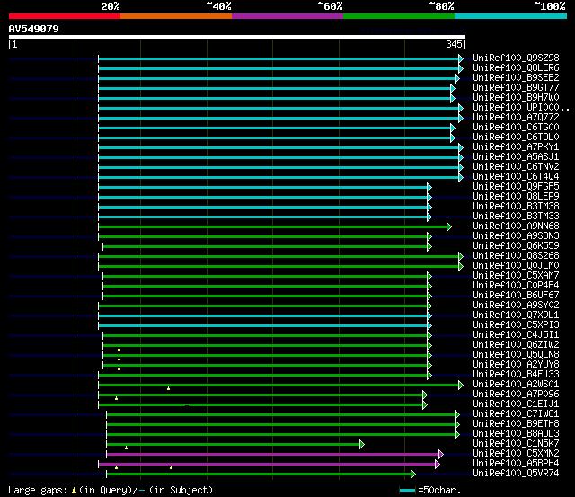Click the UniRef100_Q9FGF5 label

pyautogui.click(x=516, y=187)
